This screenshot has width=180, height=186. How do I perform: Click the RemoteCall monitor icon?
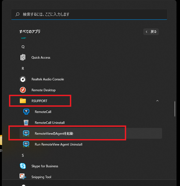(x=26, y=112)
